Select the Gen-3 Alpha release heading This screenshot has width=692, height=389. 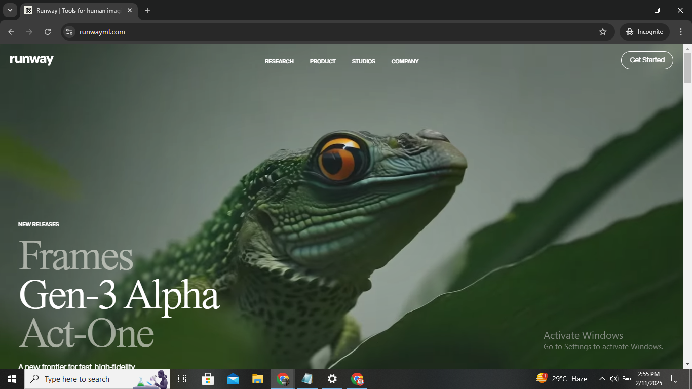point(119,296)
